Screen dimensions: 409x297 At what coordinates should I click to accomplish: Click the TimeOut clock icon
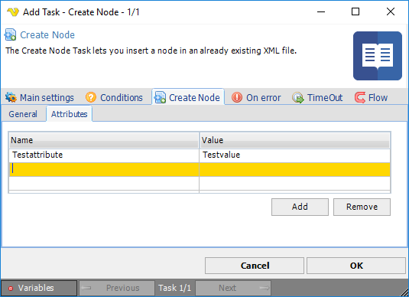[298, 97]
